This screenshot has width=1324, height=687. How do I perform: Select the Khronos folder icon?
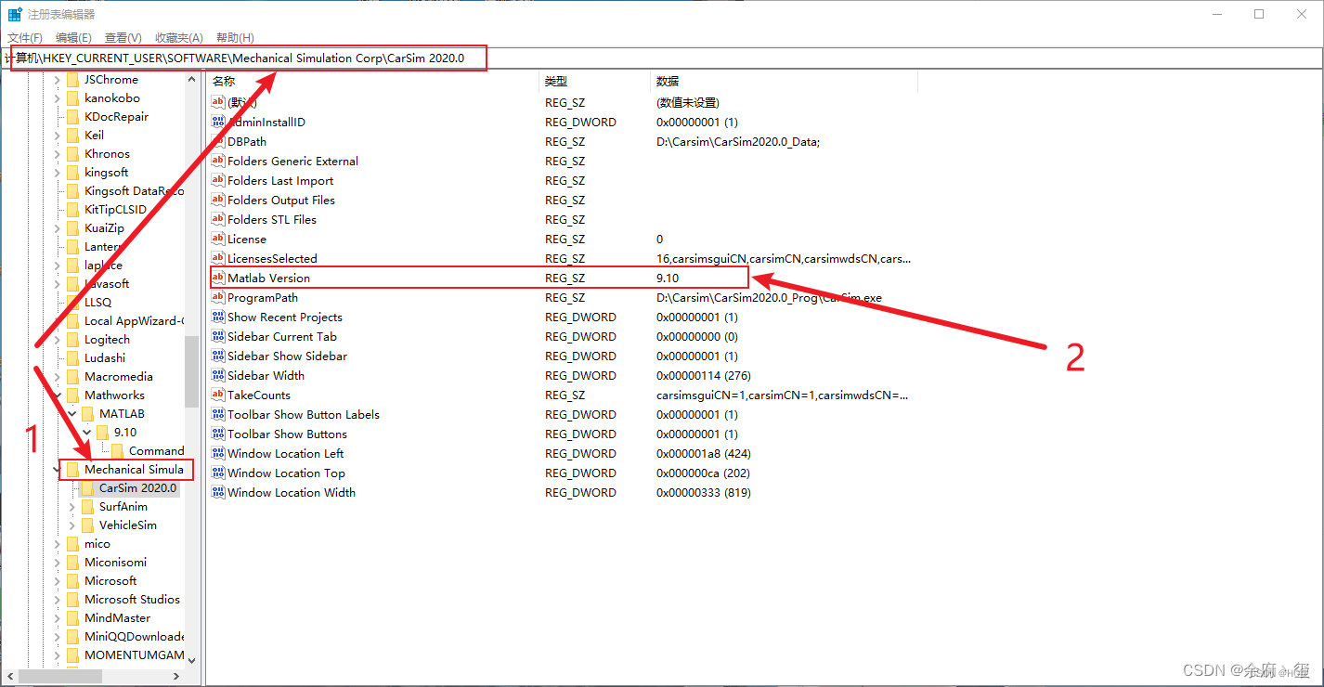[x=72, y=153]
